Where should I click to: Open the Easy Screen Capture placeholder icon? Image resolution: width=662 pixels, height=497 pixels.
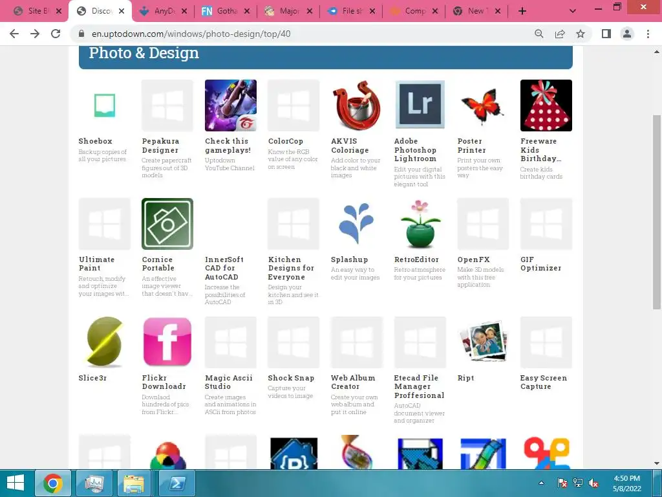546,342
